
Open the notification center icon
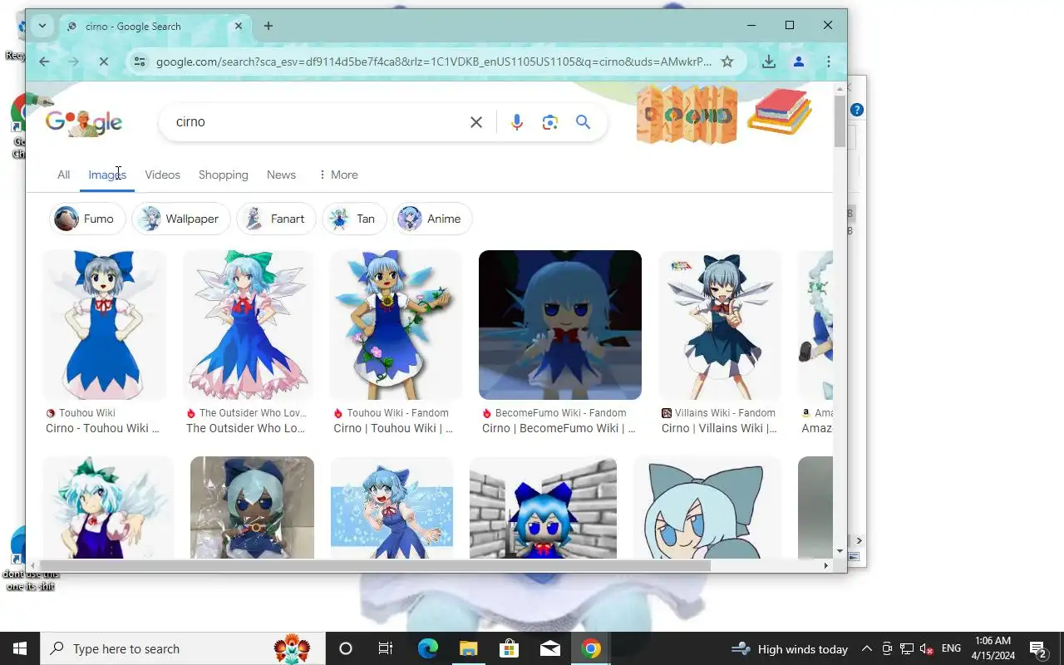tap(1038, 648)
